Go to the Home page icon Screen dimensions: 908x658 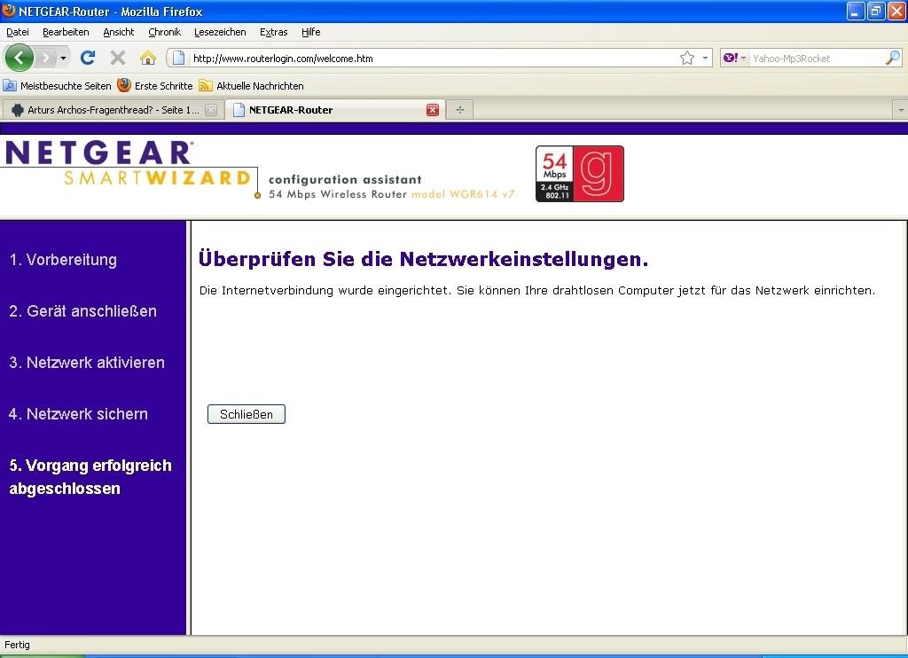[148, 58]
